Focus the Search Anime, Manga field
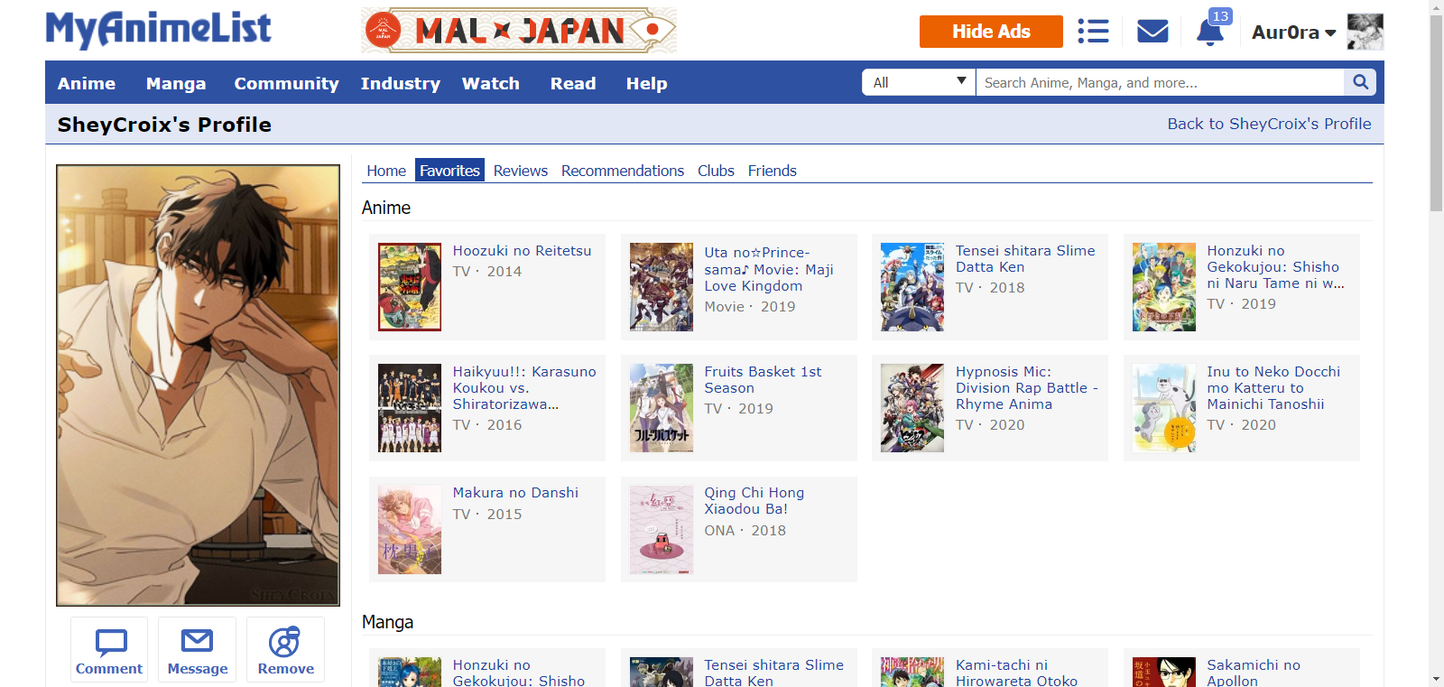Image resolution: width=1444 pixels, height=687 pixels. click(1160, 82)
